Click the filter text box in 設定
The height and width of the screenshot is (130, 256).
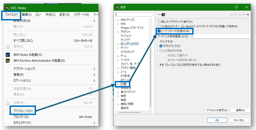134,14
